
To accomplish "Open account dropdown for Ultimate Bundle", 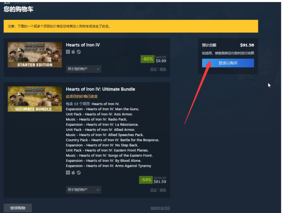I will 84,190.
